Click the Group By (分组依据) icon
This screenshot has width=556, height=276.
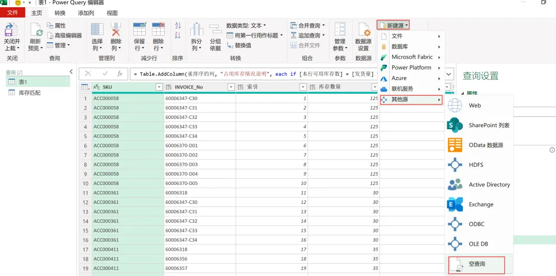[x=215, y=29]
